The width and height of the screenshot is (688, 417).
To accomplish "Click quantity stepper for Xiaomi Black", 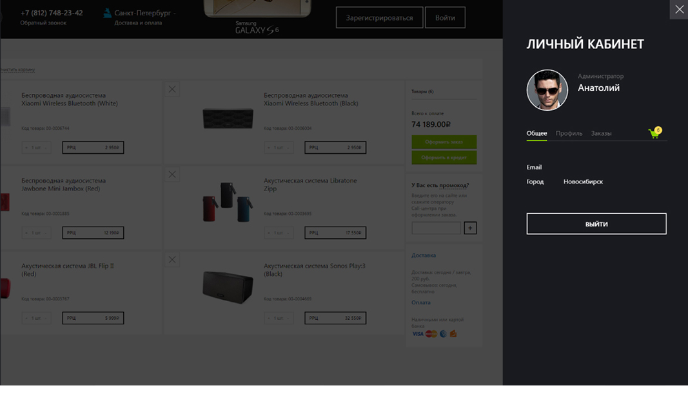I will pyautogui.click(x=278, y=147).
